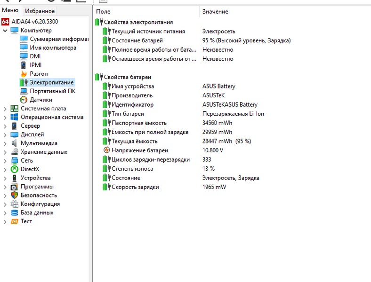The image size is (371, 282).
Task: Switch to the Избранное tab
Action: click(x=40, y=11)
